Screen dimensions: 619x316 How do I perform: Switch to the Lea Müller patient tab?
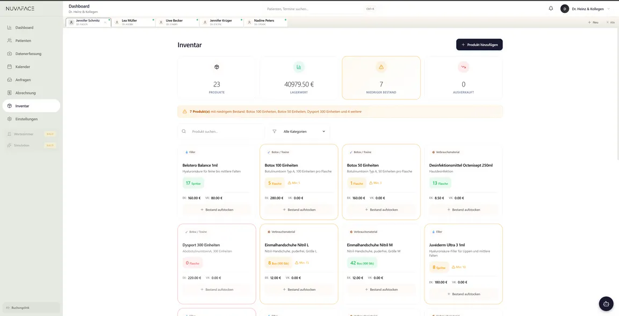(x=133, y=22)
